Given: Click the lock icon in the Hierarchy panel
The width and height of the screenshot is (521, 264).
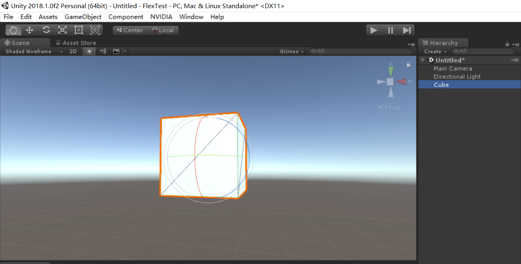Looking at the screenshot, I should pyautogui.click(x=507, y=43).
